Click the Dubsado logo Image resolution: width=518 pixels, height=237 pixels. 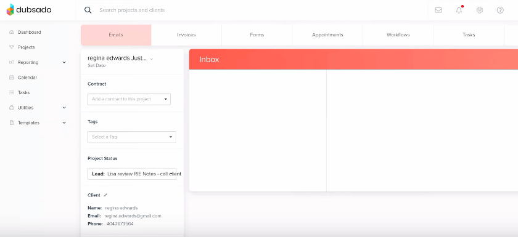click(29, 10)
